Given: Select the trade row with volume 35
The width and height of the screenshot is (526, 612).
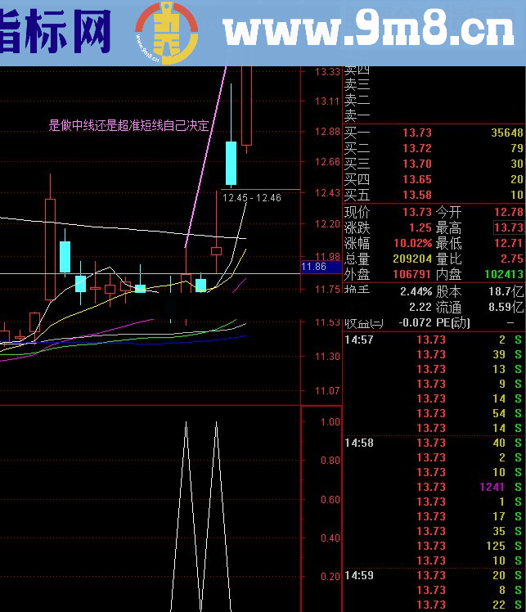Looking at the screenshot, I should (x=434, y=531).
